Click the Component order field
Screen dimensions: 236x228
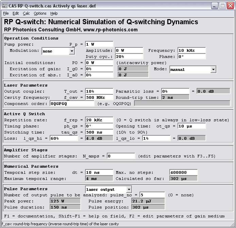tap(72, 104)
